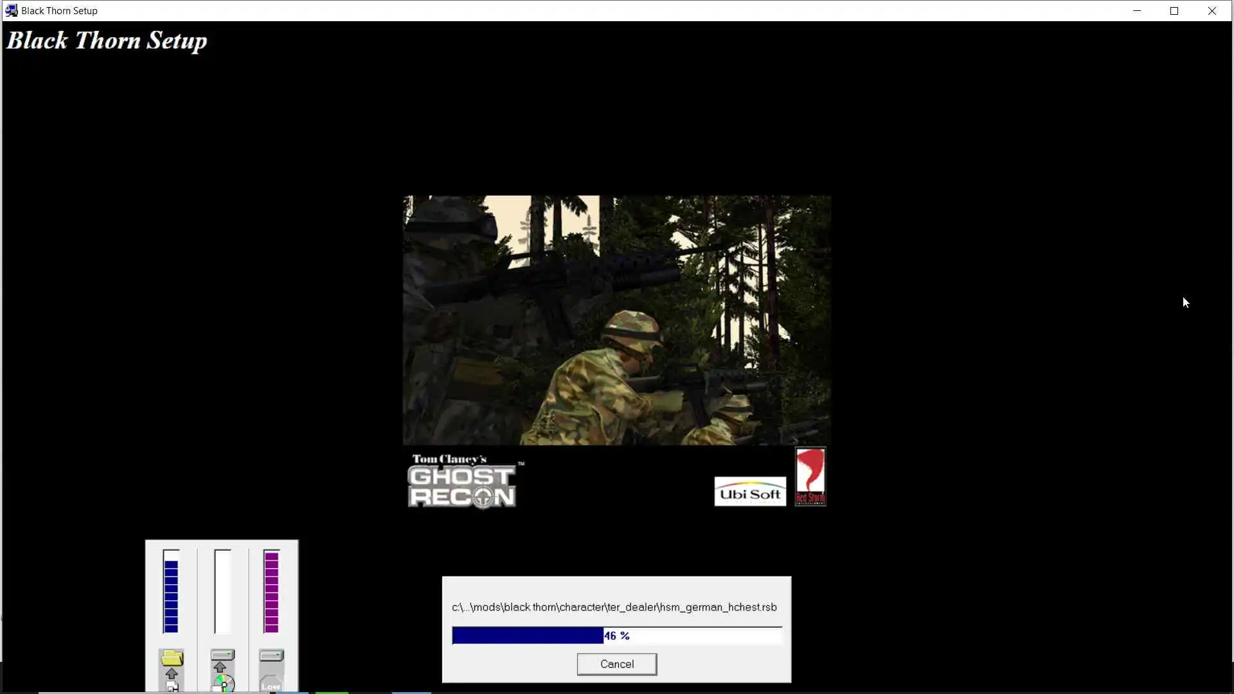Viewport: 1234px width, 694px height.
Task: Click the up arrow below the folder icon
Action: pyautogui.click(x=172, y=673)
